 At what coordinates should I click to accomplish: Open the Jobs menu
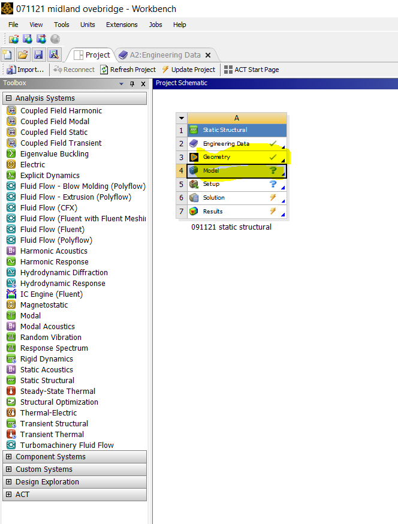tap(155, 25)
